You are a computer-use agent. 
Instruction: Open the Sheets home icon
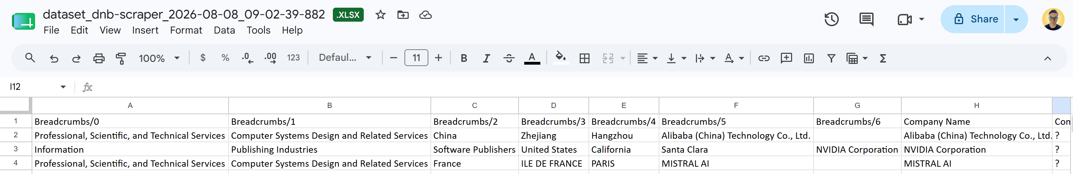23,21
